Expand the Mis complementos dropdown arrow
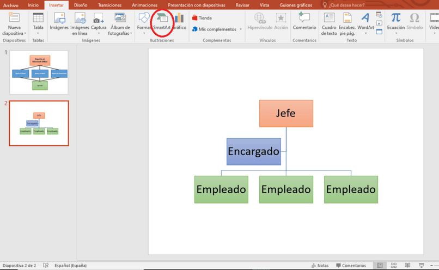The width and height of the screenshot is (439, 270). coord(241,29)
